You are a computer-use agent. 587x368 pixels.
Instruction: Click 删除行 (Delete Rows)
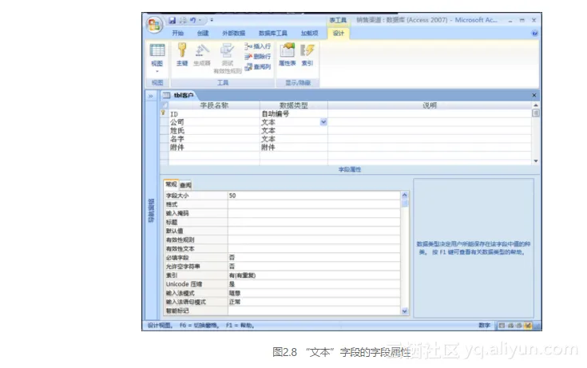(x=257, y=57)
